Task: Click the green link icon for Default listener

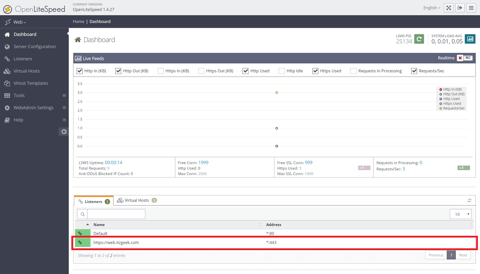Action: point(80,233)
